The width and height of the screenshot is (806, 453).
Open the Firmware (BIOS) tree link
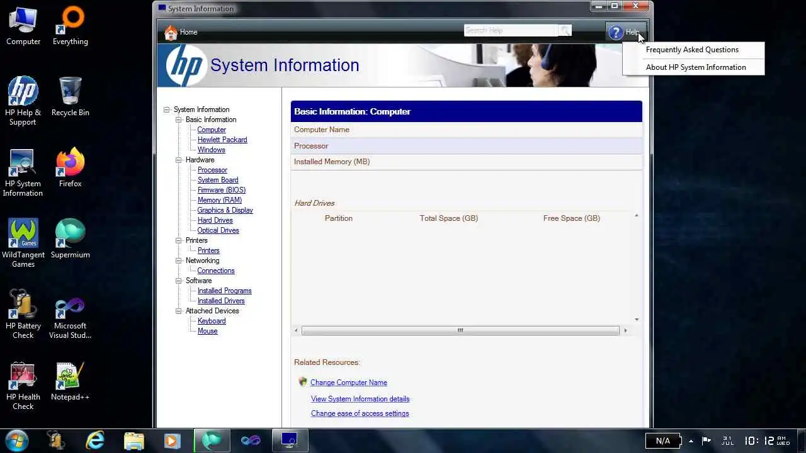click(222, 190)
